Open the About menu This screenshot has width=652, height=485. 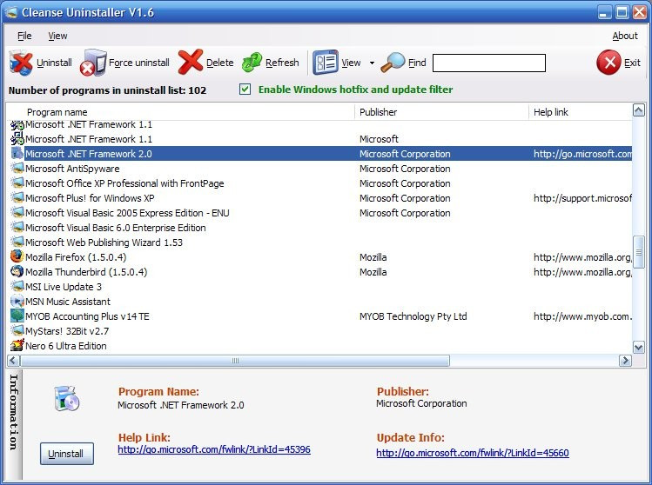point(624,37)
